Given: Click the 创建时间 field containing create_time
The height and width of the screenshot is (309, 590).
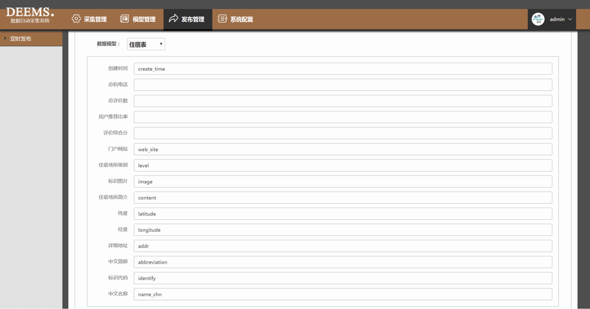Looking at the screenshot, I should coord(343,69).
